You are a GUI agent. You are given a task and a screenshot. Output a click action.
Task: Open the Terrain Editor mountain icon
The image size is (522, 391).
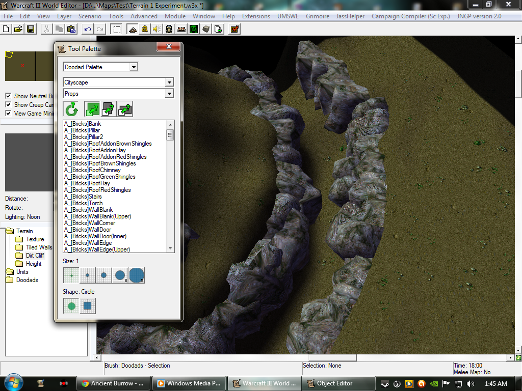(x=133, y=29)
